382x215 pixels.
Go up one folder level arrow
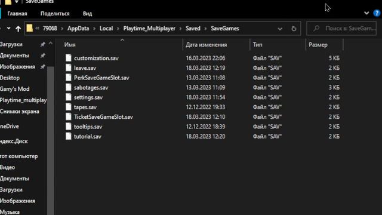pos(18,29)
